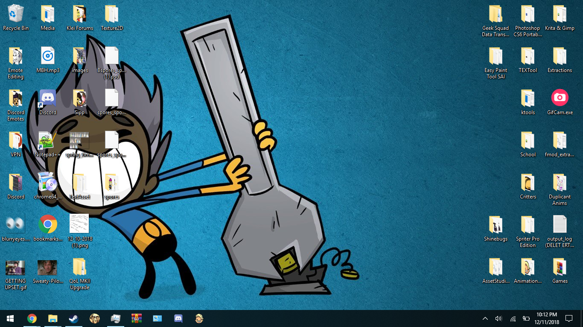
Task: Open the Duplicant Anims folder
Action: click(560, 189)
